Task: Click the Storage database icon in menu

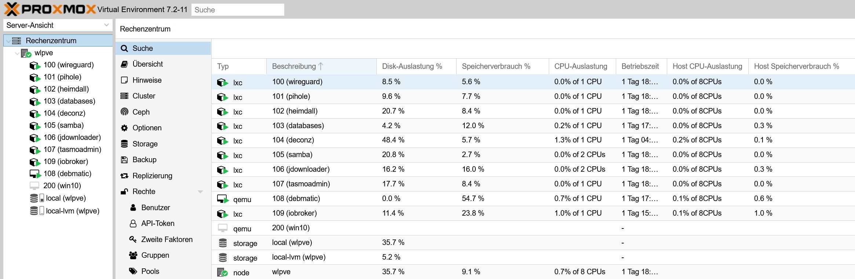Action: (124, 144)
